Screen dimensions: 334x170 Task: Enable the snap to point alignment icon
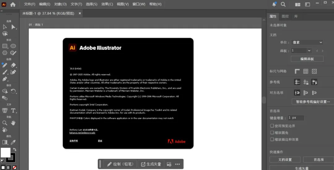tap(297, 93)
